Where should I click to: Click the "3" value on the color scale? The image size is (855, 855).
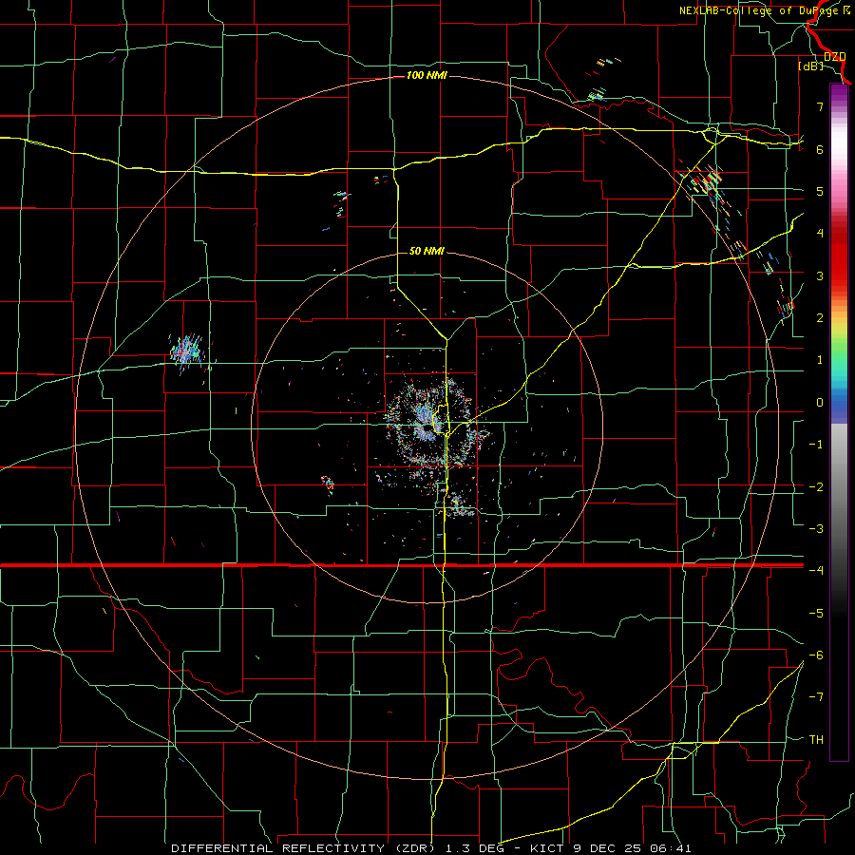click(820, 275)
